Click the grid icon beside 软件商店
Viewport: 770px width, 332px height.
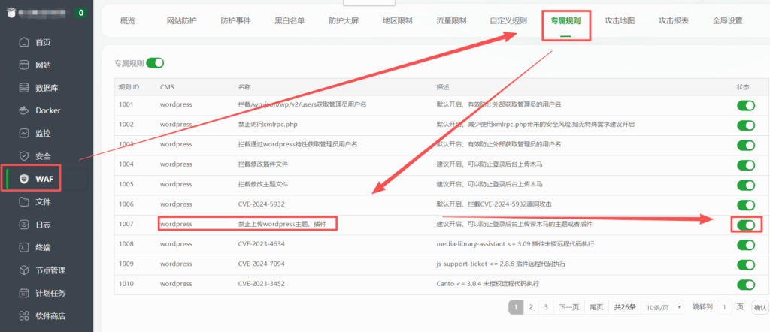click(24, 315)
